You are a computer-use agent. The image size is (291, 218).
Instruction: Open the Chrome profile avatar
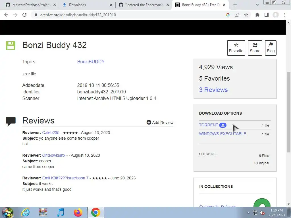(x=276, y=15)
